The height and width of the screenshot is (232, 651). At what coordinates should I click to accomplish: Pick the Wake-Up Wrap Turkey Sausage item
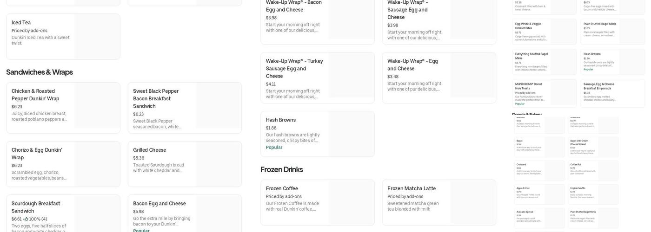(x=317, y=77)
